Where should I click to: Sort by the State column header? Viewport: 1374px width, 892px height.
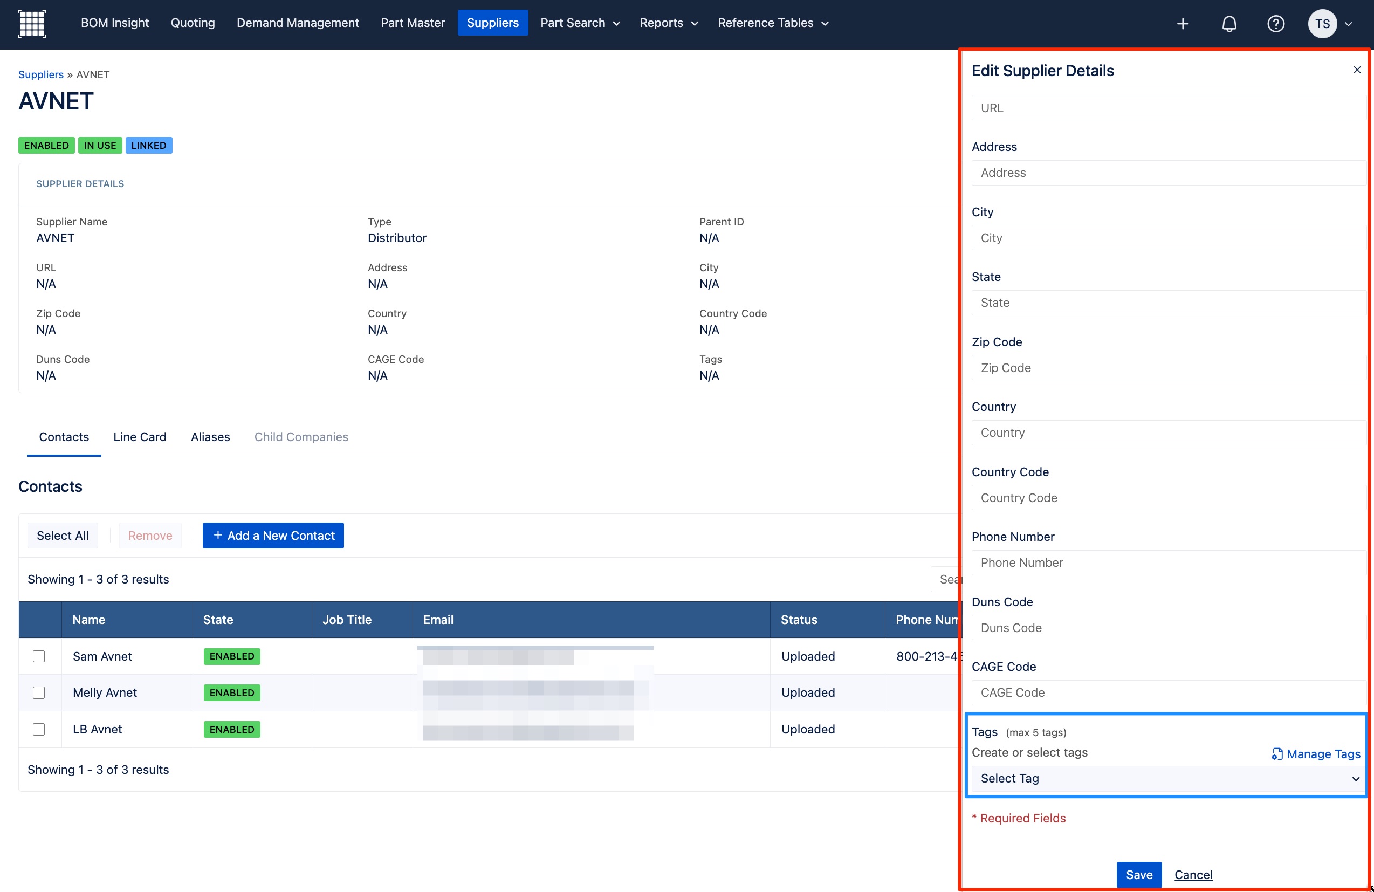tap(252, 620)
